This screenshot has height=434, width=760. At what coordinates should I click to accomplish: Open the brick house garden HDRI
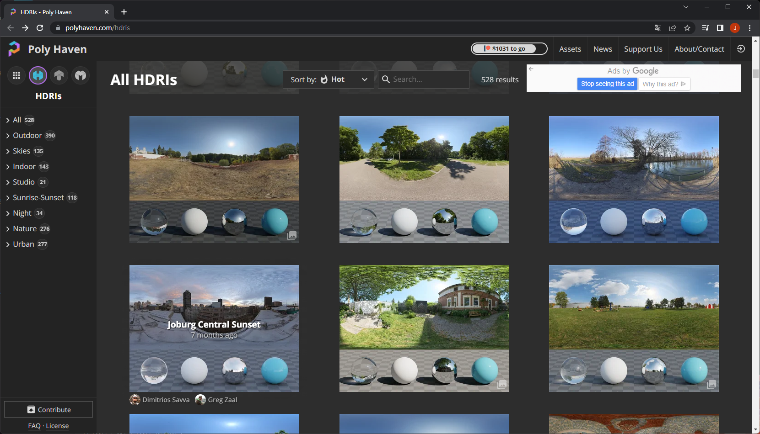pos(424,328)
